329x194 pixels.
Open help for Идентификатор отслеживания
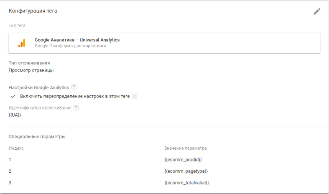click(76, 107)
